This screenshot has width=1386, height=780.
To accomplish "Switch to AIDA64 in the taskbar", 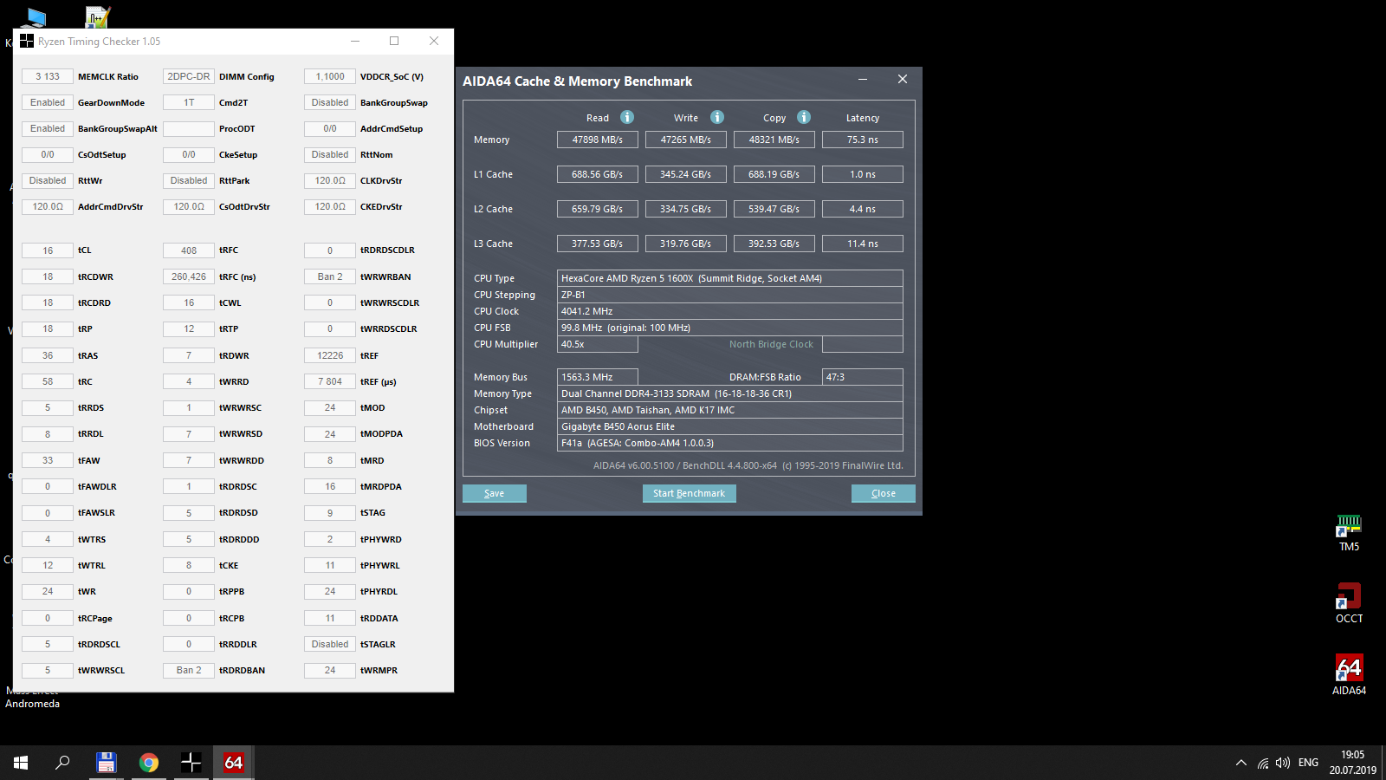I will [233, 763].
